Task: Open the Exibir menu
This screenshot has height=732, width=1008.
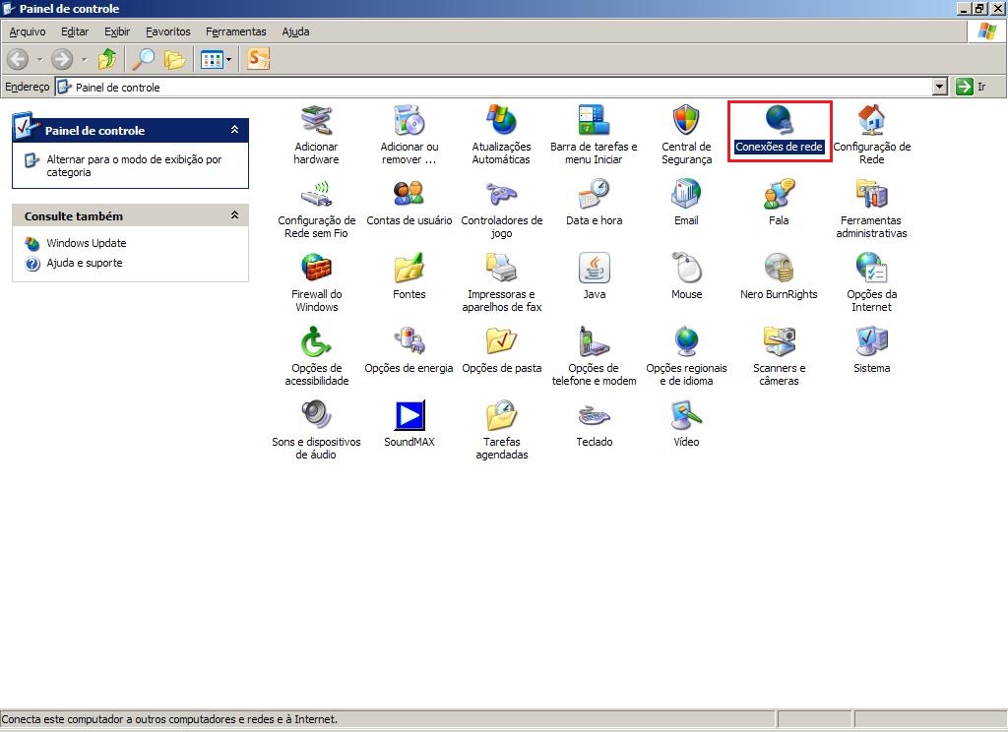Action: pos(117,31)
